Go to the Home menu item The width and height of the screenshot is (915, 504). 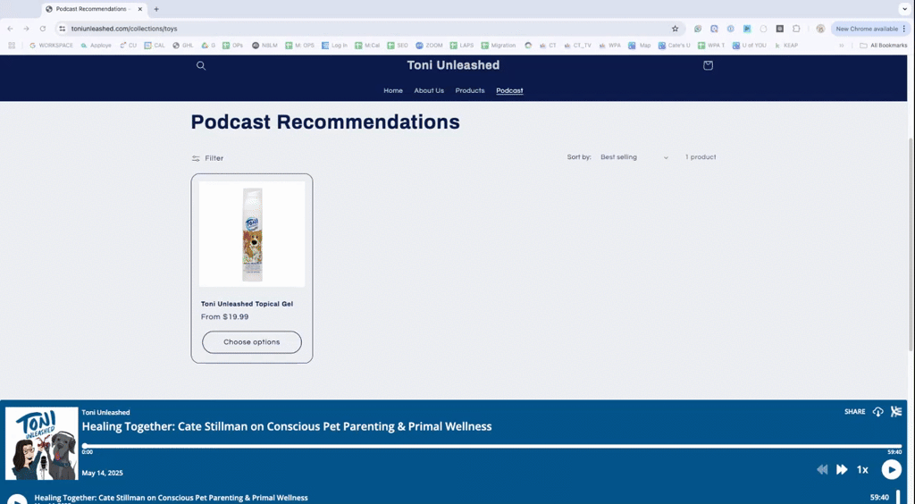[393, 91]
